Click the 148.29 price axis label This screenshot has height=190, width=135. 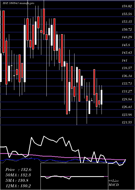127,37
